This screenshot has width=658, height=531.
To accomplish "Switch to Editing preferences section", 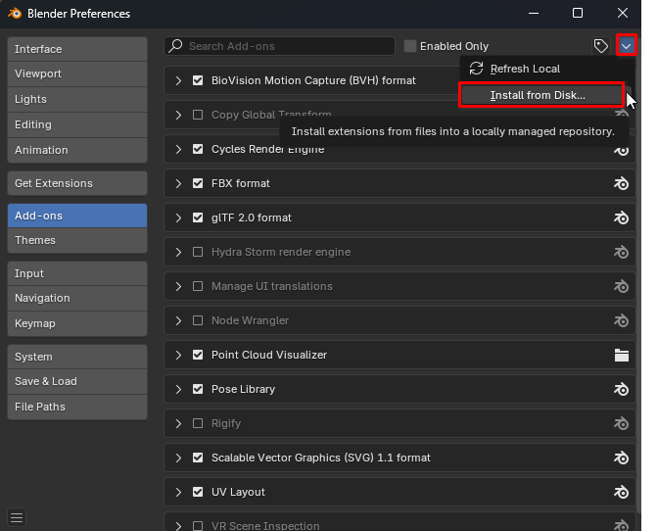I will 77,124.
